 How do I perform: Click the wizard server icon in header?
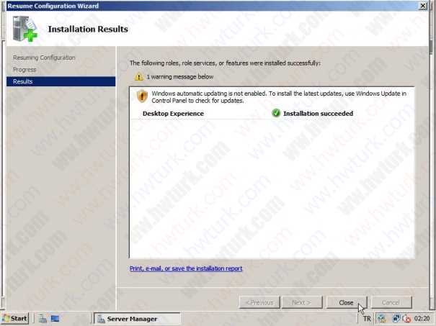pyautogui.click(x=25, y=29)
